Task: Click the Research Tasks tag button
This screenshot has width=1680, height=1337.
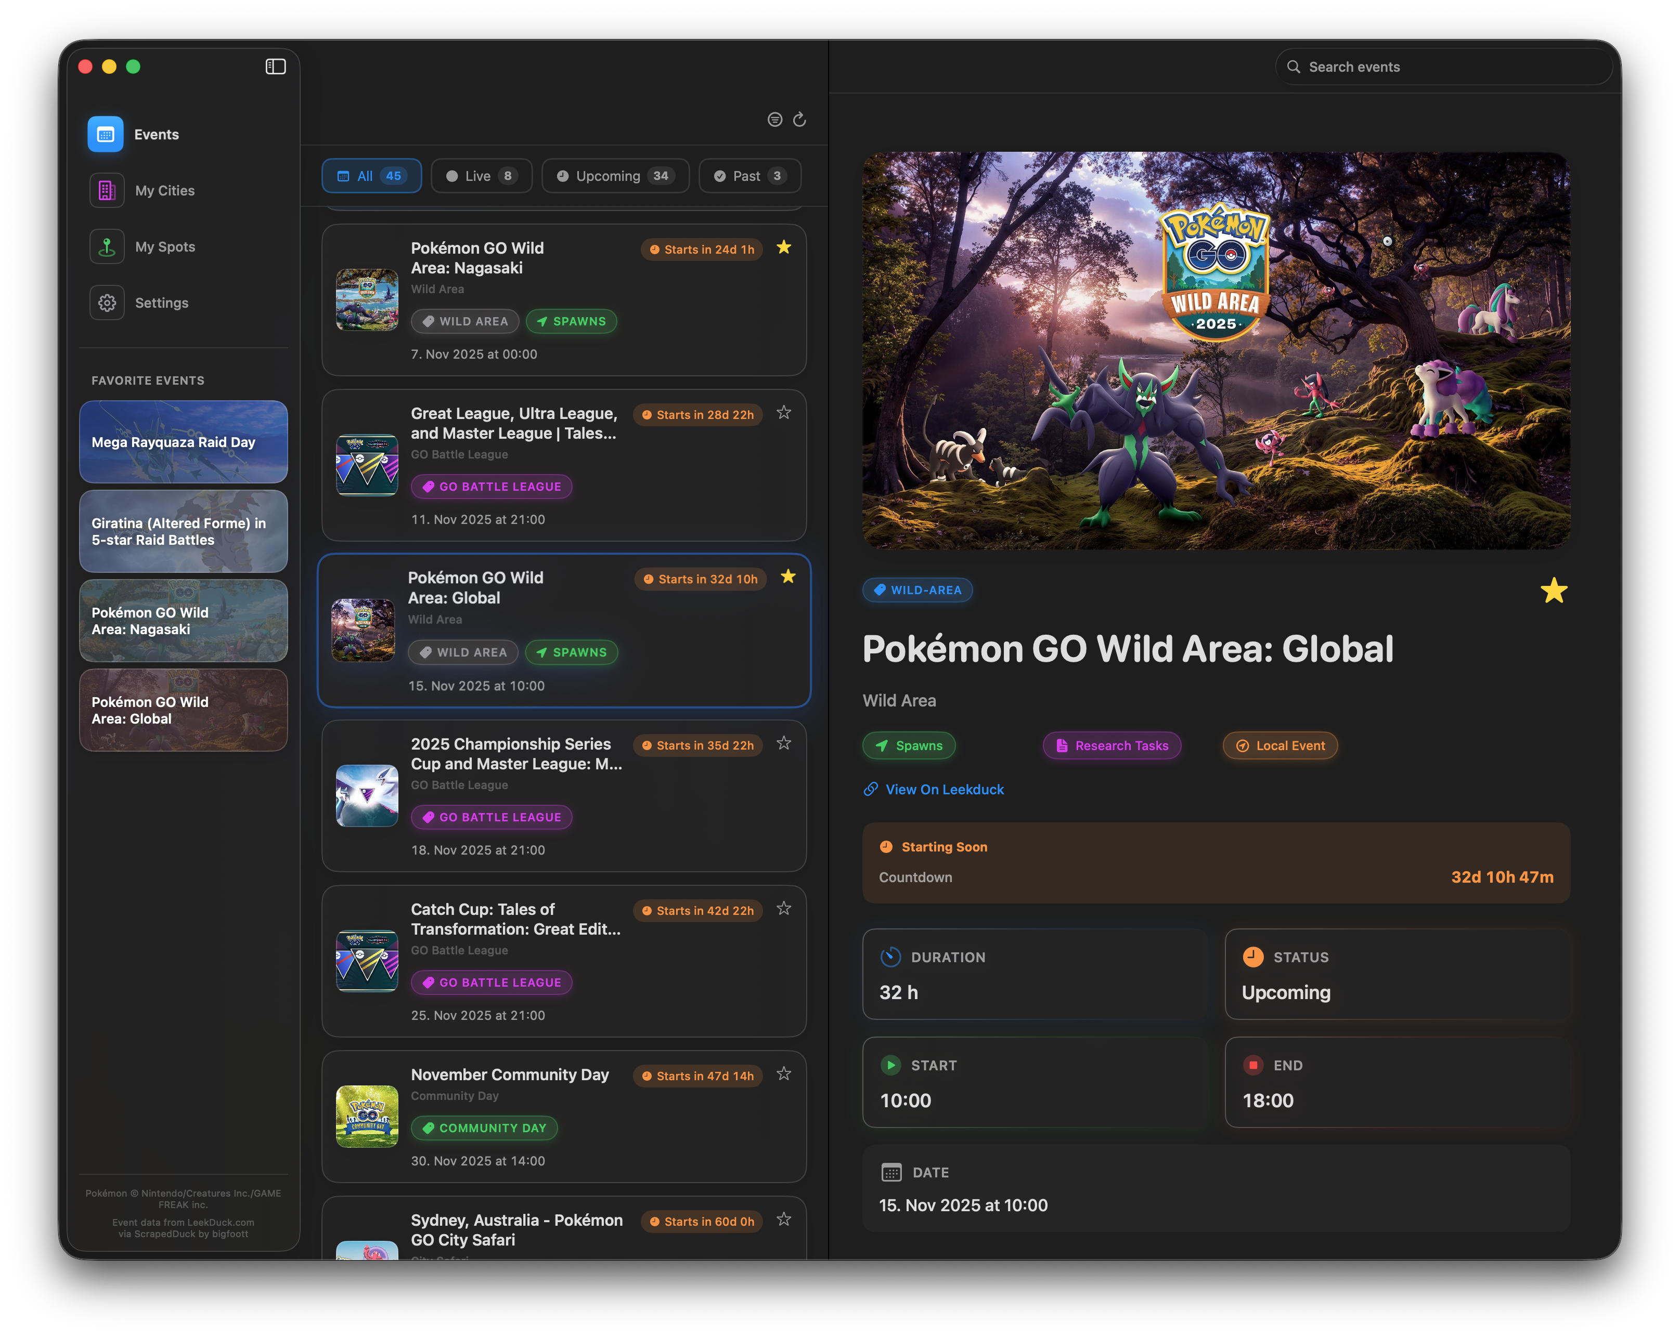Action: point(1112,745)
